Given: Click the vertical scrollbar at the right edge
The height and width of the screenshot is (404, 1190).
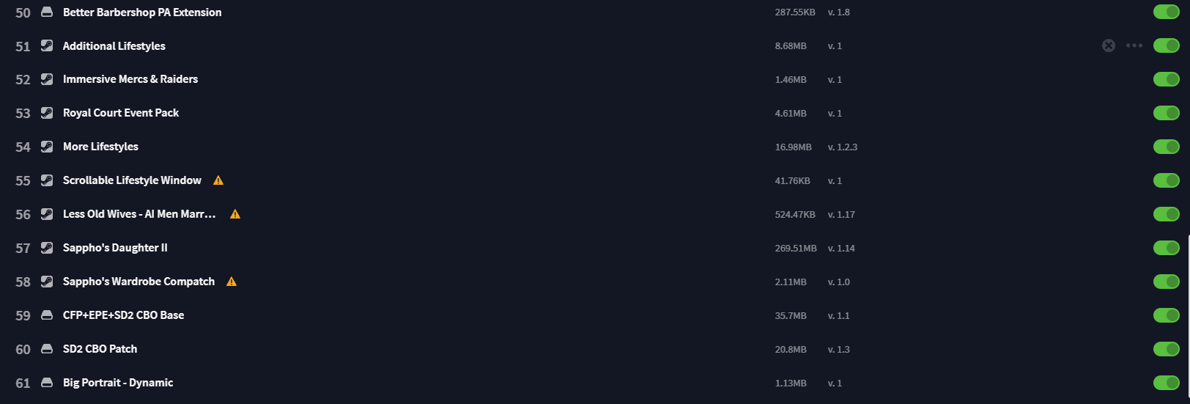Looking at the screenshot, I should (1187, 319).
